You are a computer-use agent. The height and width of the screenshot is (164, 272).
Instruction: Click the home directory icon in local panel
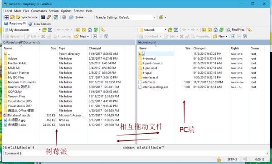tap(90, 30)
